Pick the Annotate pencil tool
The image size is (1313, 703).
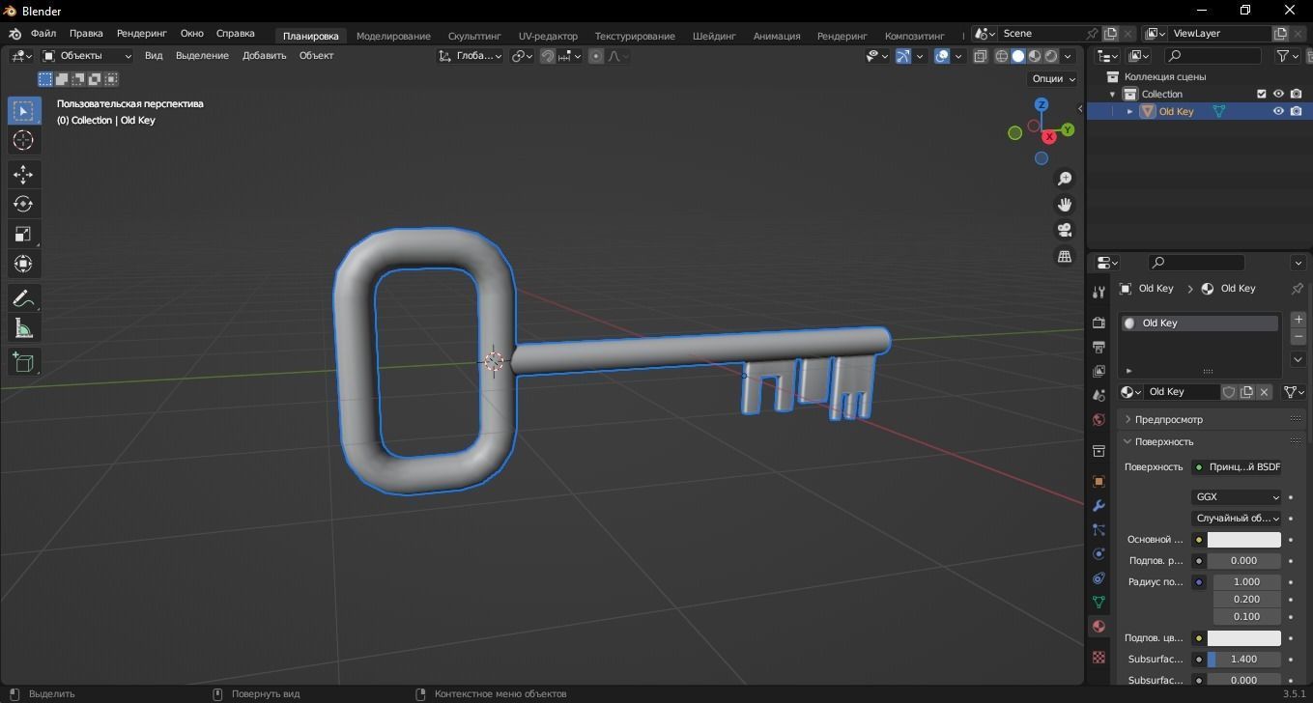click(x=23, y=298)
